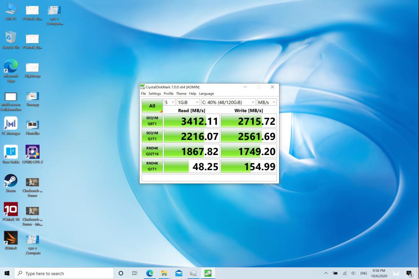Click the Cortana circle on taskbar
The height and width of the screenshot is (279, 419).
point(121,273)
